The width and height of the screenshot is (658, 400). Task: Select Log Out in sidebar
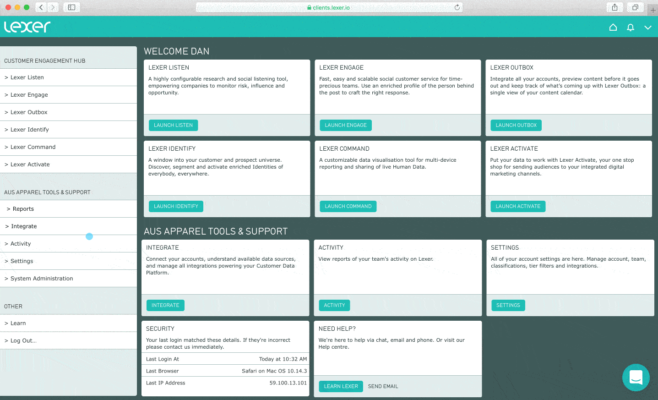pos(68,341)
